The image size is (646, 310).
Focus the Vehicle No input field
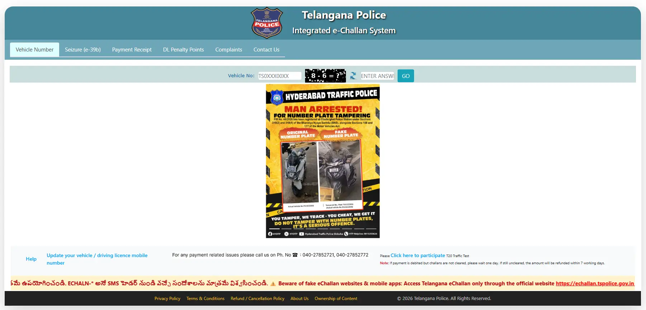coord(280,76)
